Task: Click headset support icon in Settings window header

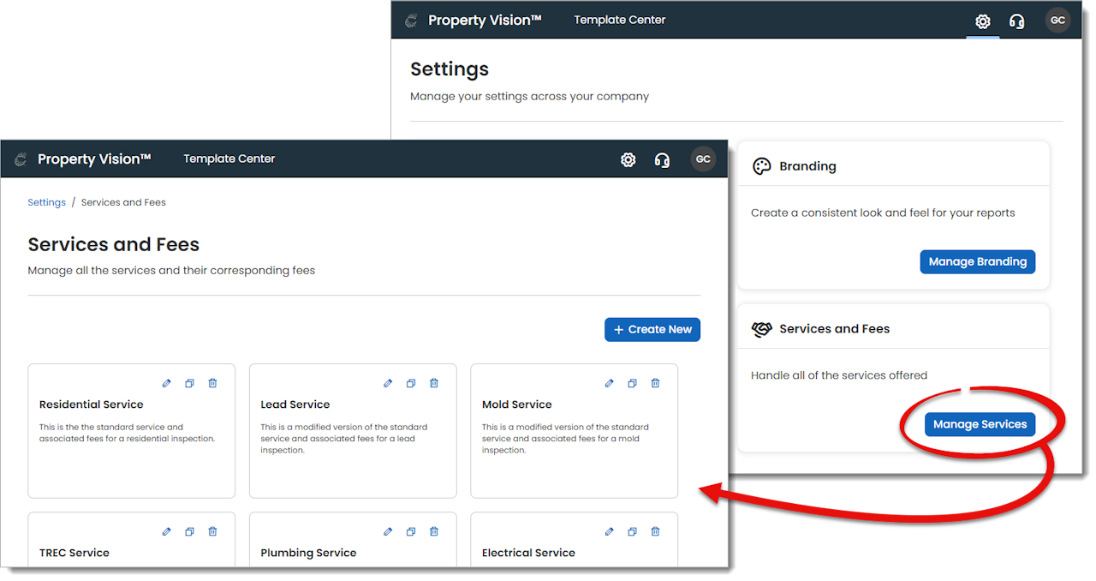Action: (1016, 21)
